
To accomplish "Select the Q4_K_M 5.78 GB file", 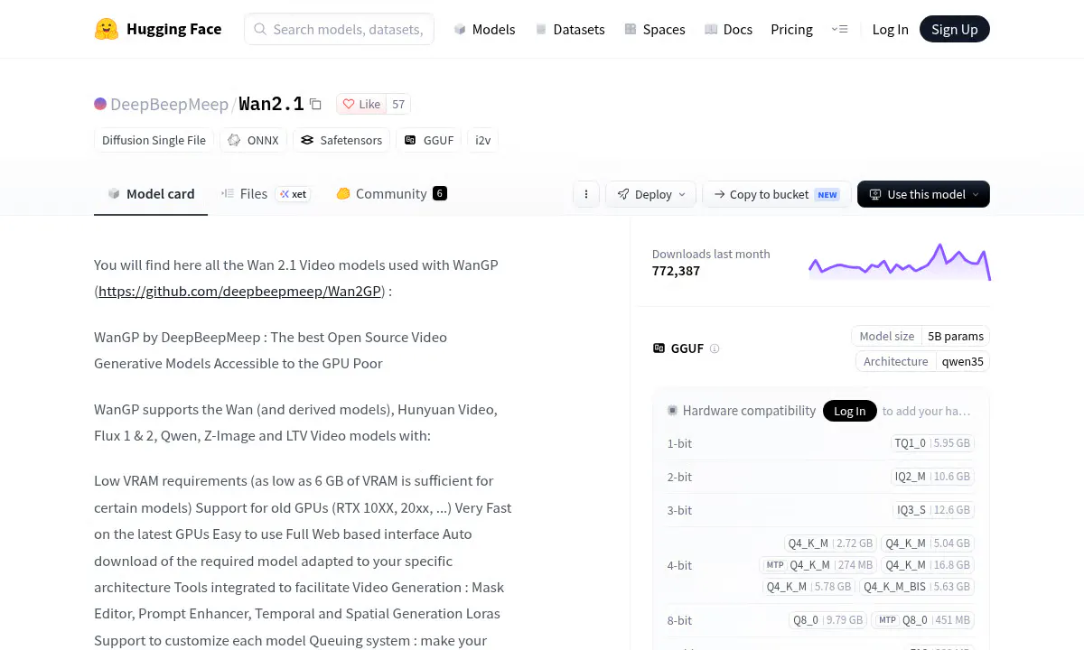I will [808, 587].
